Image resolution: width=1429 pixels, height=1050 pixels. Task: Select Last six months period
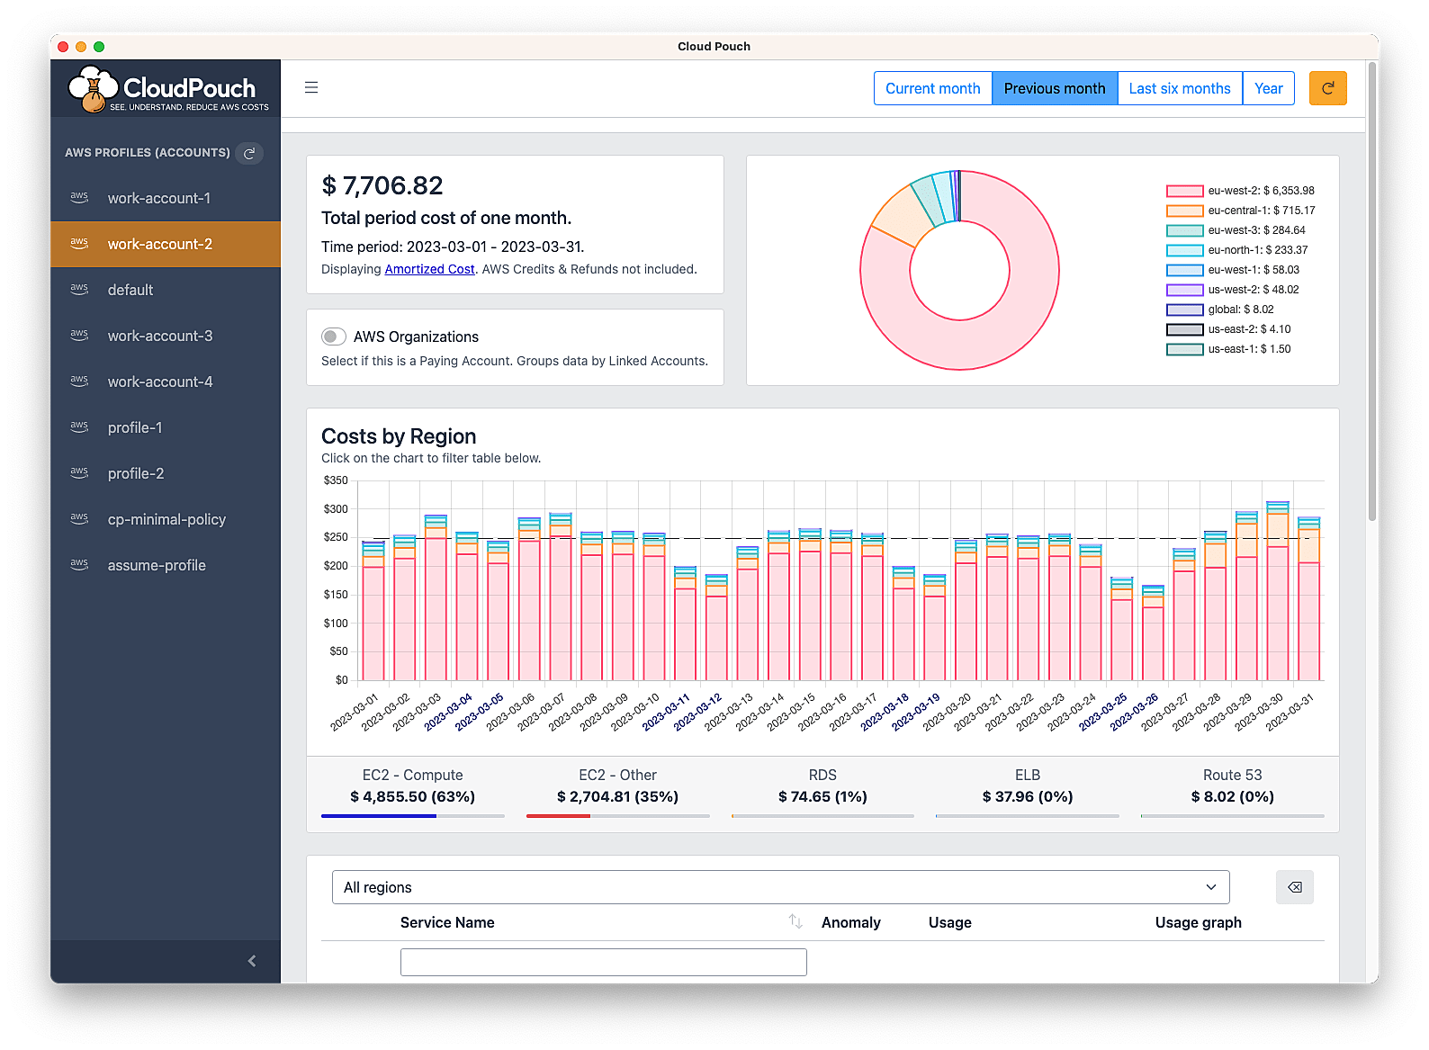[1180, 88]
